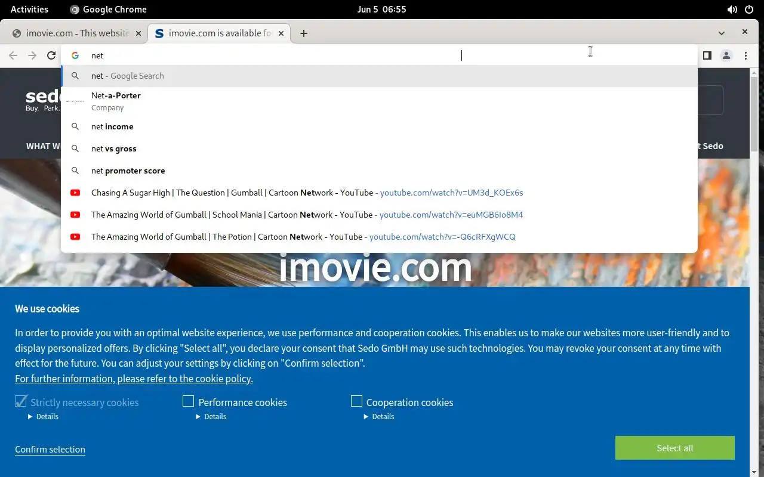Select the Net-a-Porter suggestion
This screenshot has height=477, width=764.
click(x=379, y=101)
